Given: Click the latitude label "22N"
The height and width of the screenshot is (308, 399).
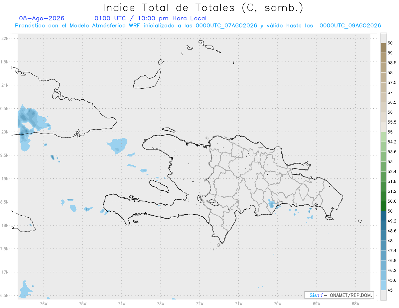Looking at the screenshot, I should [x=5, y=39].
